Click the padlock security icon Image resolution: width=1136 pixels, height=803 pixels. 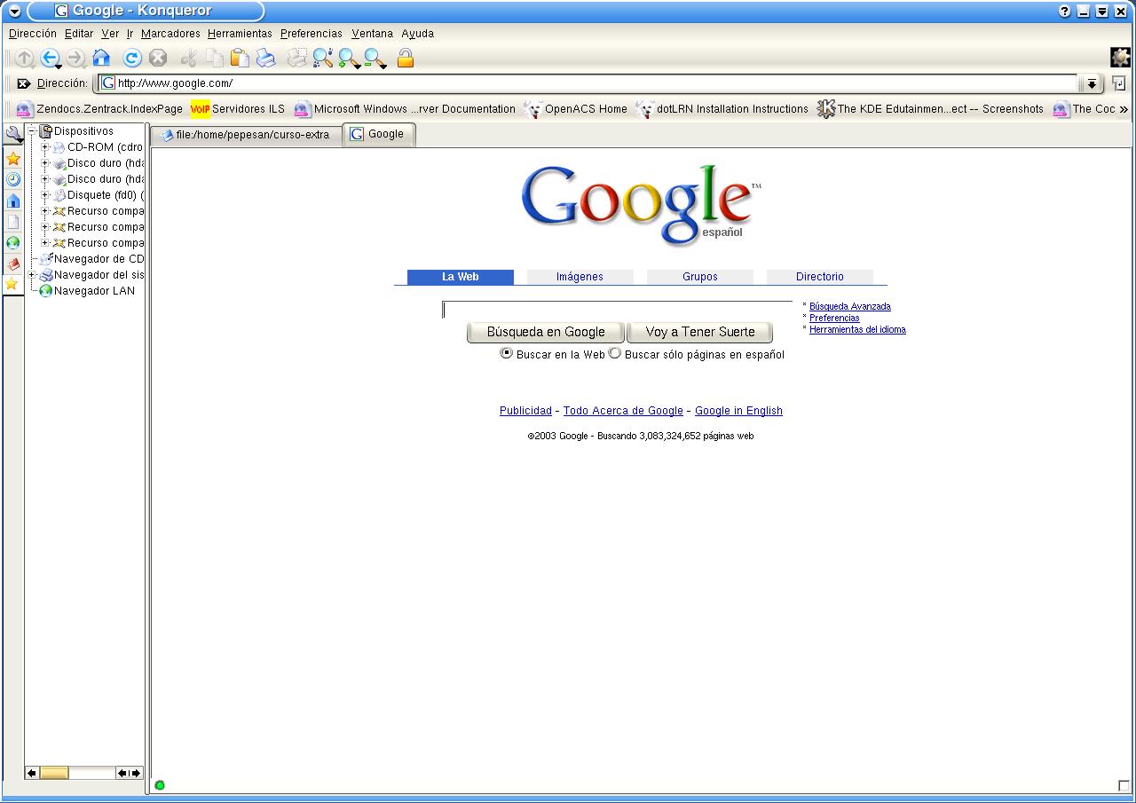(406, 59)
